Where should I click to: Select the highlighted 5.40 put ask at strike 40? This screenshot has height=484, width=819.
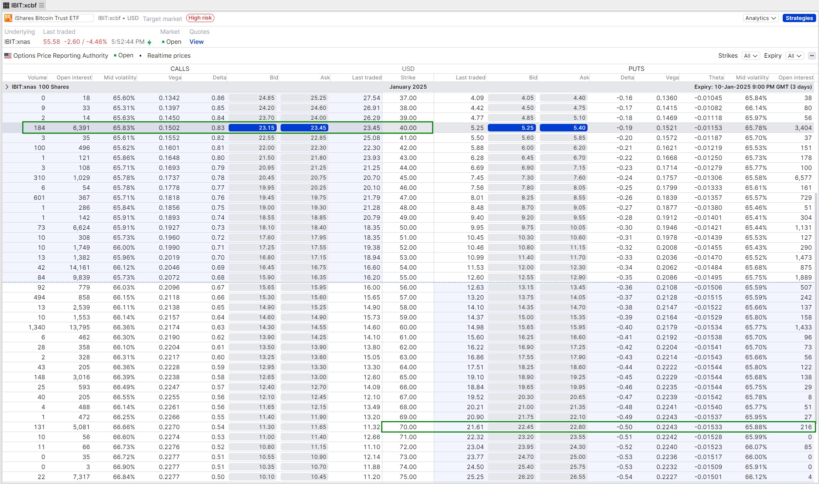click(x=563, y=127)
